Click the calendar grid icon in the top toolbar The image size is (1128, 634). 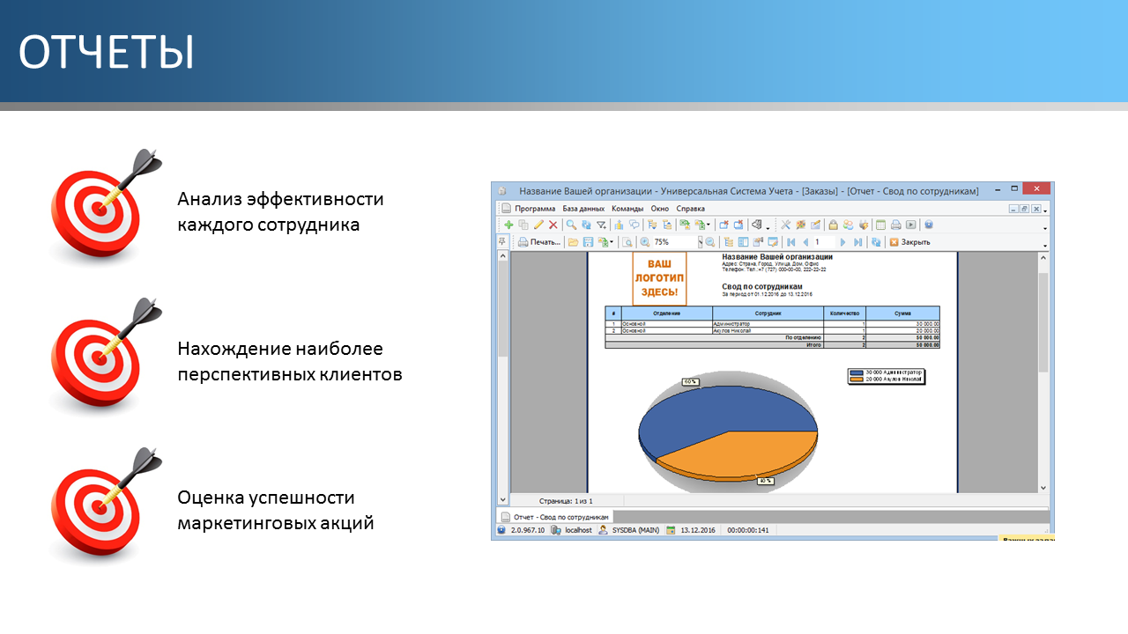coord(880,225)
